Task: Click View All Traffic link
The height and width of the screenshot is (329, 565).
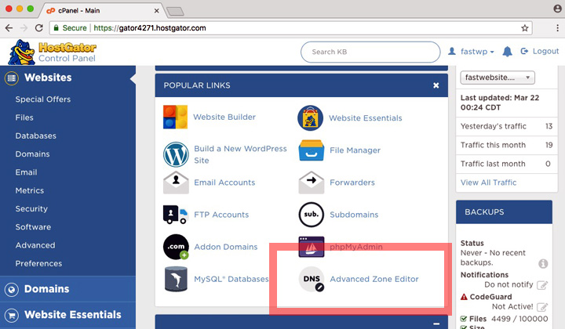Action: pyautogui.click(x=488, y=183)
